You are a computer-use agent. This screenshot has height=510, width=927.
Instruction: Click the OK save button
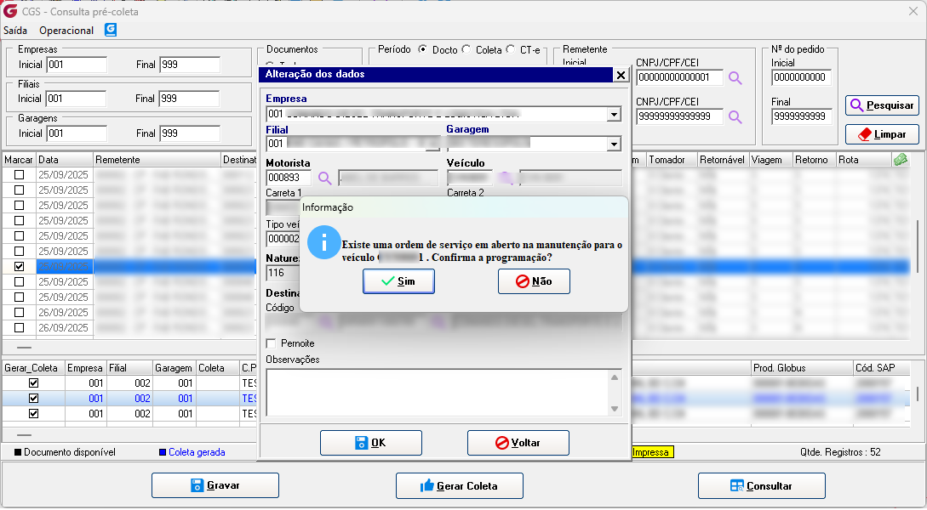pyautogui.click(x=370, y=443)
